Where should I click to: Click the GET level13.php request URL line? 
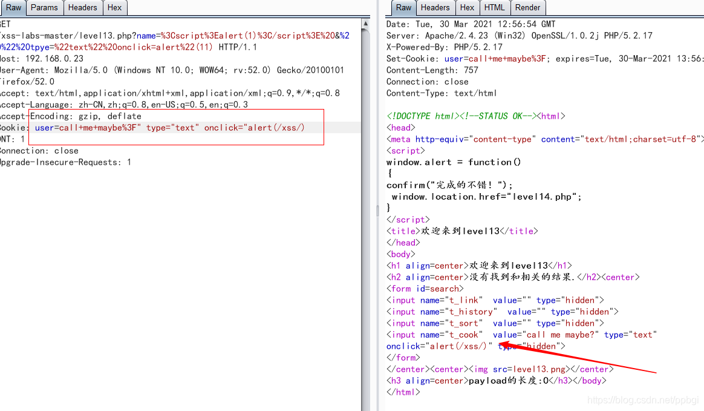click(175, 36)
